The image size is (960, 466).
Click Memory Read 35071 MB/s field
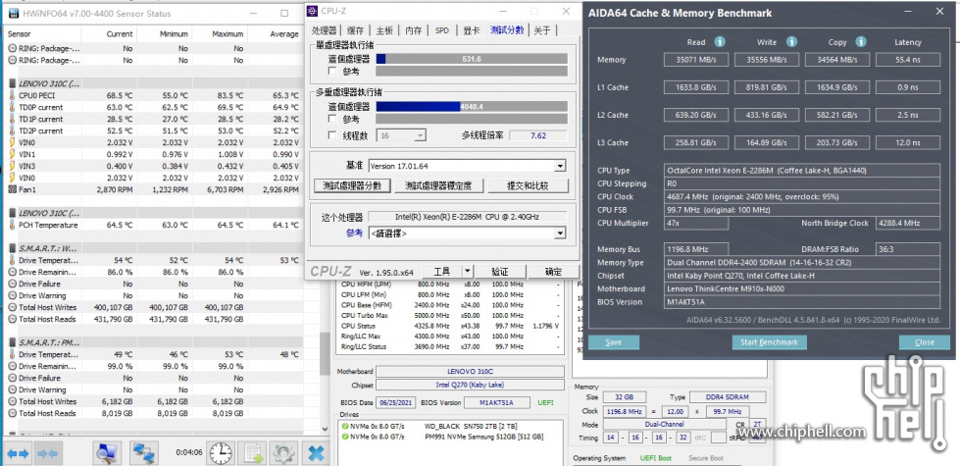coord(696,60)
